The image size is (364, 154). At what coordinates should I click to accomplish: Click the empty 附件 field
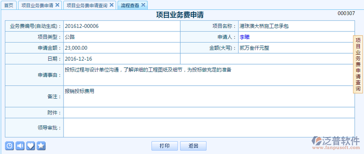coord(209,113)
